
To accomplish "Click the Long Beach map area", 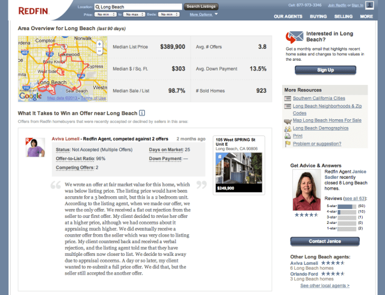I will [63, 69].
